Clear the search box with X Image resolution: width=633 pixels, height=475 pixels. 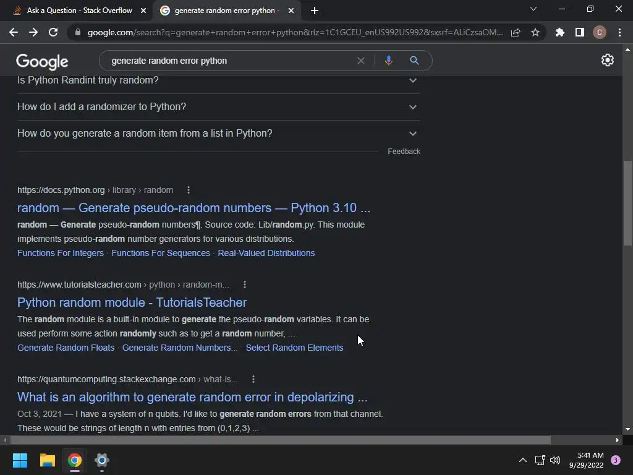tap(361, 61)
